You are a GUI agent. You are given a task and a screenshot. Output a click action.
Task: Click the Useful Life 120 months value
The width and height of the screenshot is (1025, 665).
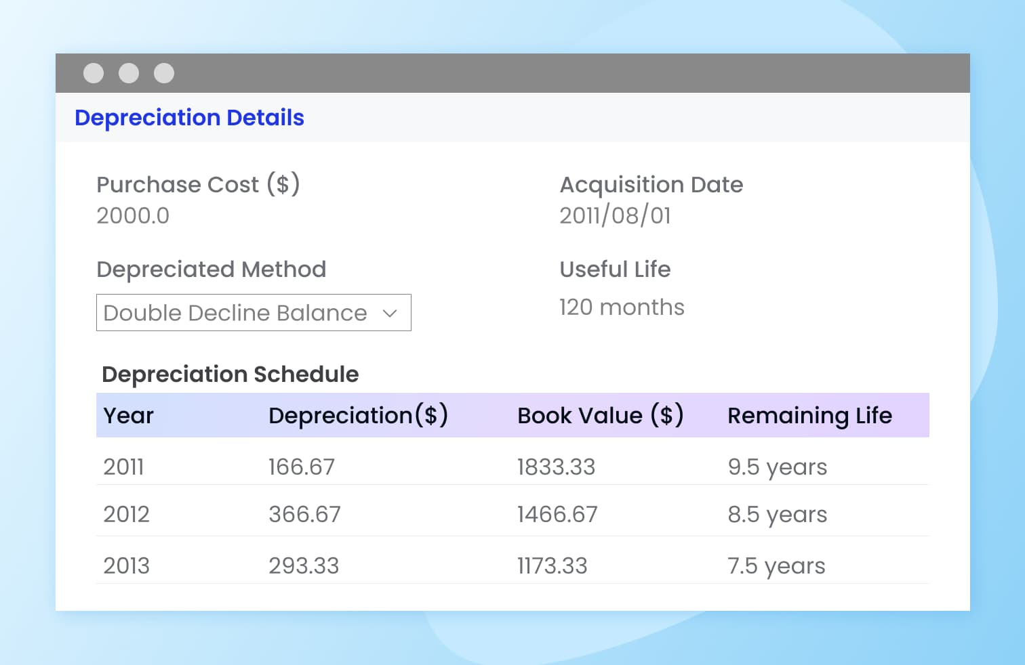622,307
